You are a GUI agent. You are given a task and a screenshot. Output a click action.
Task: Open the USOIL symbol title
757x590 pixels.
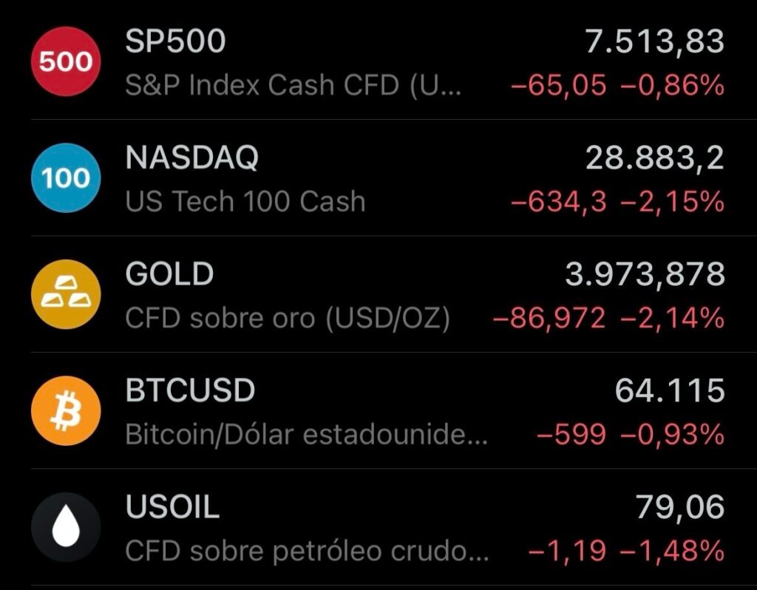(x=172, y=506)
